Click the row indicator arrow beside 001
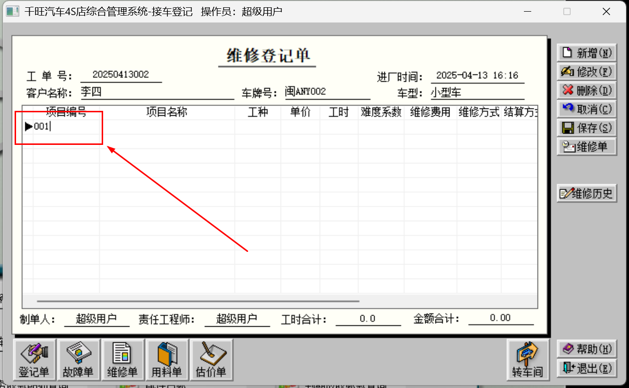 pyautogui.click(x=29, y=127)
